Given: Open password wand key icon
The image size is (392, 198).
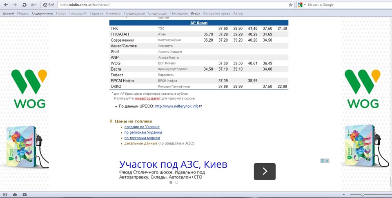Looking at the screenshot, I should (x=33, y=5).
